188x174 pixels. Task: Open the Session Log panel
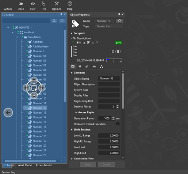click(x=8, y=172)
